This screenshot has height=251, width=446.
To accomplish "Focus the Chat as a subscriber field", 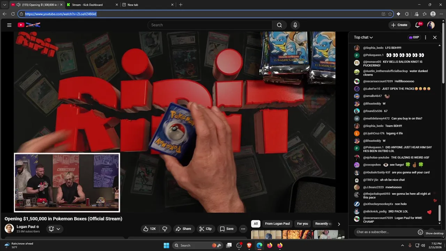I will (385, 232).
